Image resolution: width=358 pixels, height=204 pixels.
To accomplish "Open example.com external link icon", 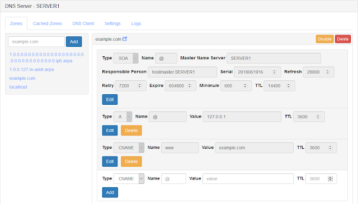I will (125, 39).
